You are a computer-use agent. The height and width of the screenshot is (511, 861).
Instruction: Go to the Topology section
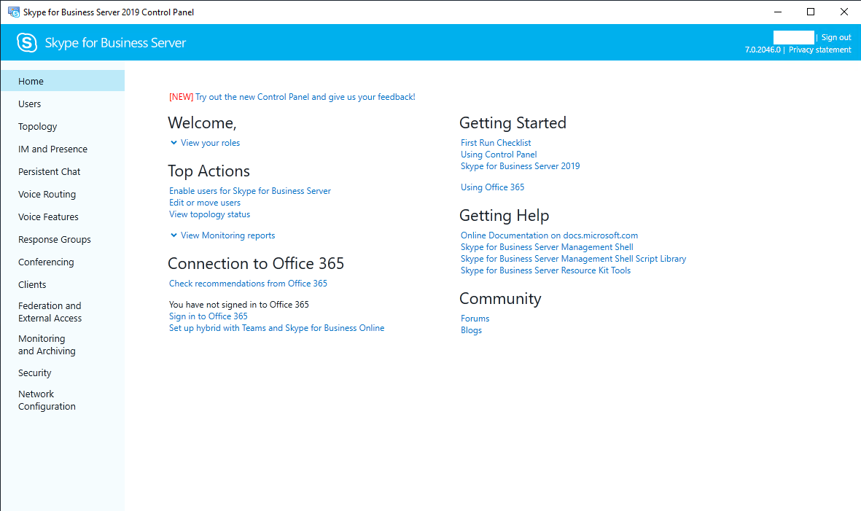[38, 127]
